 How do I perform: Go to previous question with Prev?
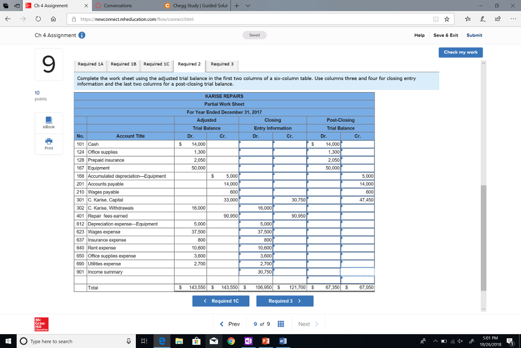(x=229, y=324)
